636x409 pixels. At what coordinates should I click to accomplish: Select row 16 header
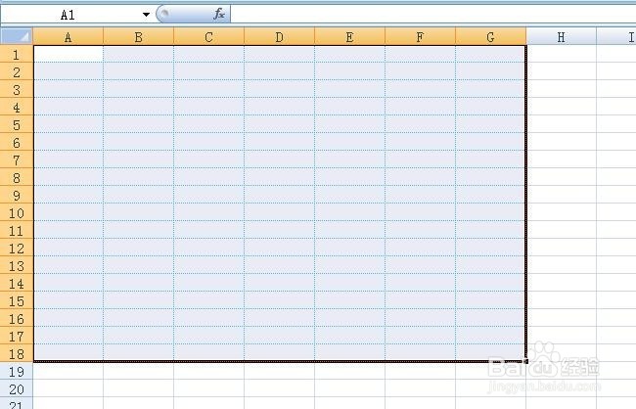(x=17, y=319)
